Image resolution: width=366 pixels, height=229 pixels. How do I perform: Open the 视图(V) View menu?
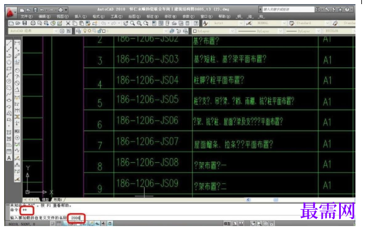63,16
